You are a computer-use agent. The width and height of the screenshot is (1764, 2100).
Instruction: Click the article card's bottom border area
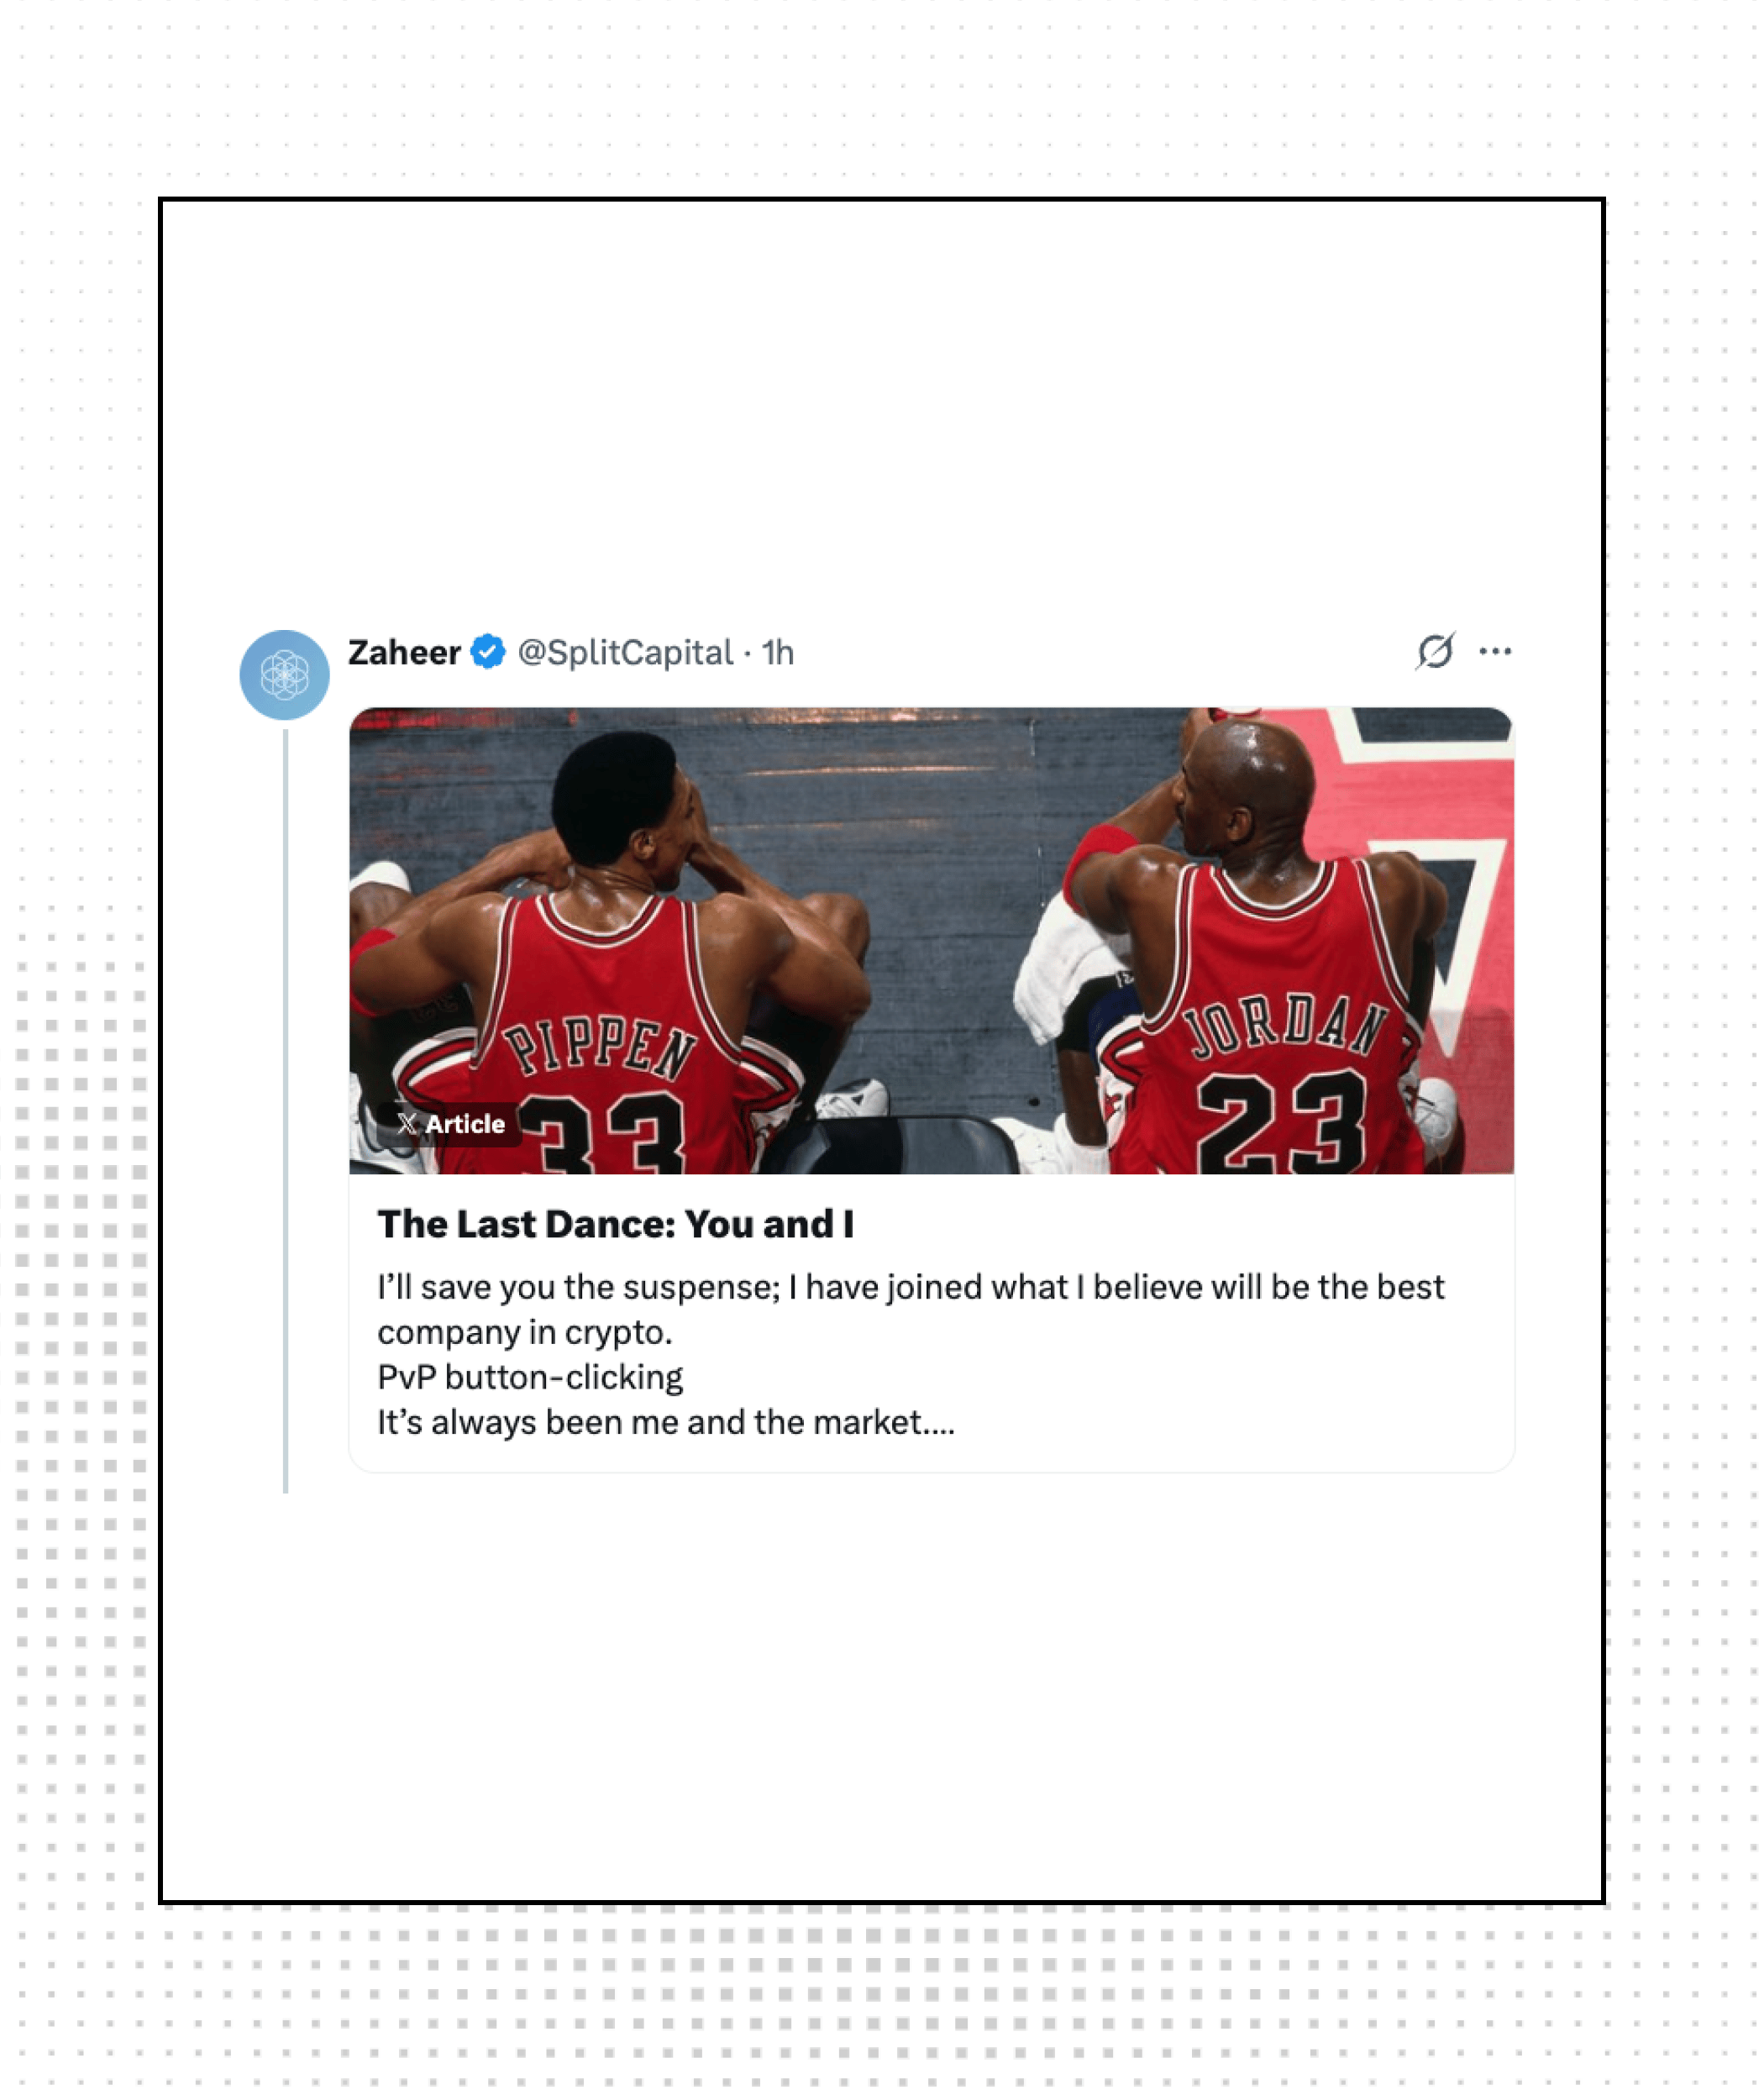931,1471
